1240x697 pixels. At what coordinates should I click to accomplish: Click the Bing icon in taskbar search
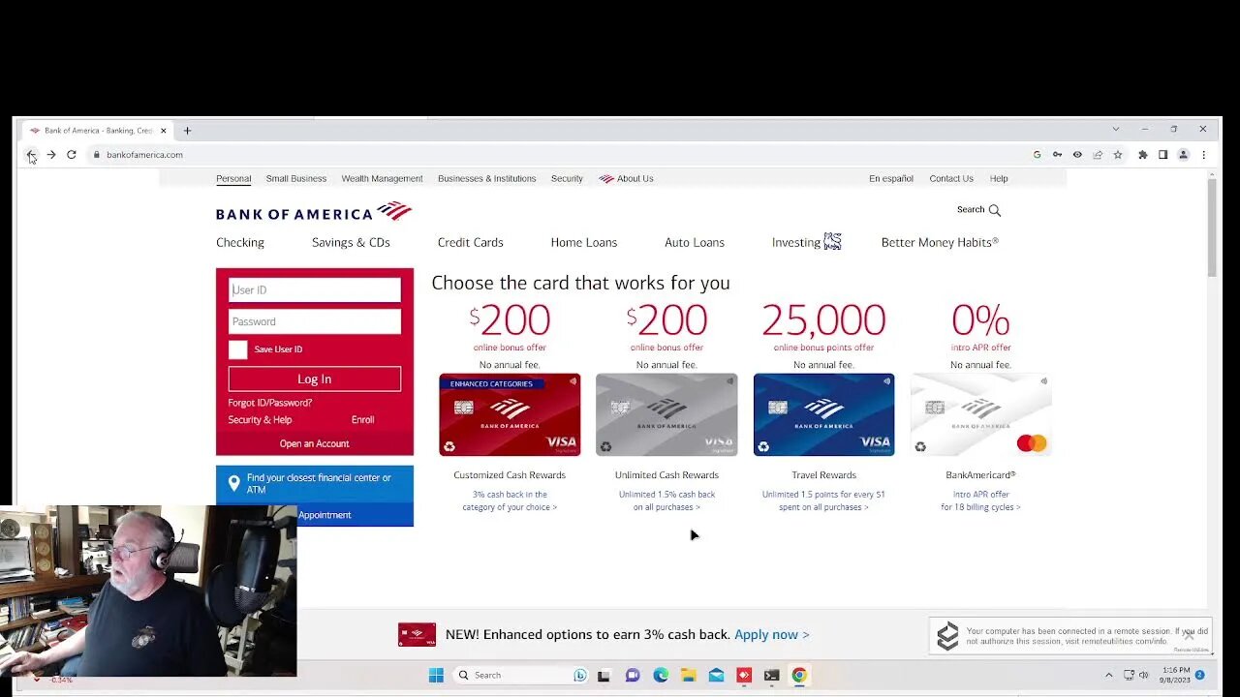(580, 676)
